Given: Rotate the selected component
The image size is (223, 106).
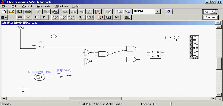Looking at the screenshot, I should coord(66,11).
